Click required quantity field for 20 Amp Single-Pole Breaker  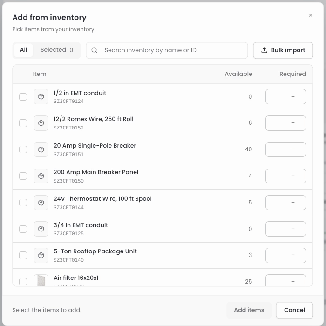[285, 149]
